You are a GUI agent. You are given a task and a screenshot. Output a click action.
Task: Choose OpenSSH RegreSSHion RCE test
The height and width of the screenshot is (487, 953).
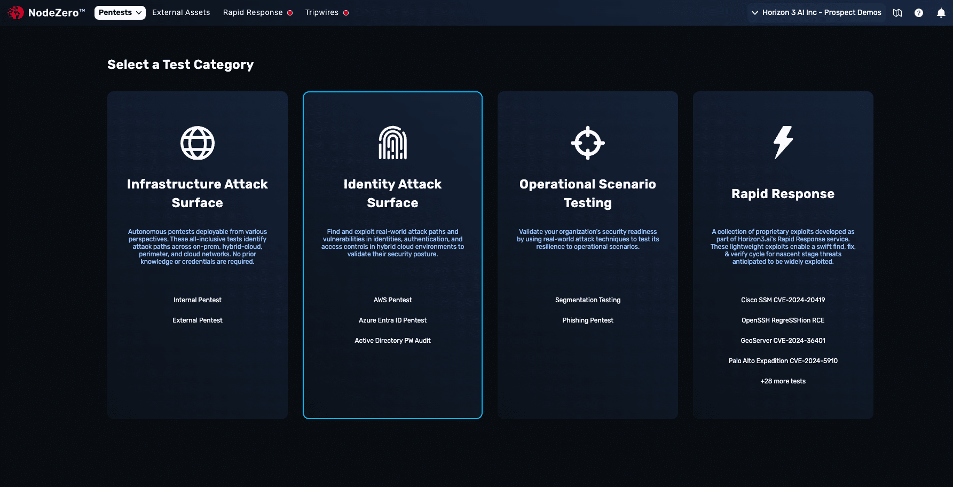(x=783, y=320)
